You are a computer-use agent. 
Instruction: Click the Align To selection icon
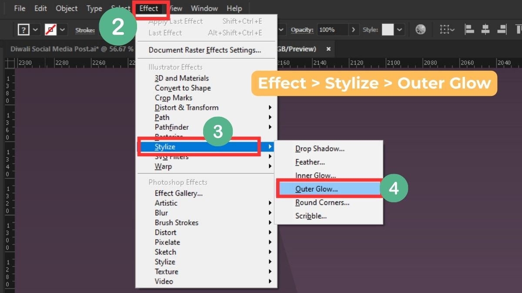click(x=446, y=30)
